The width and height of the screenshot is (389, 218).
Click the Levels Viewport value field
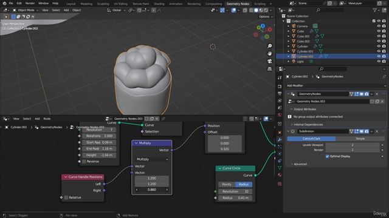353,145
